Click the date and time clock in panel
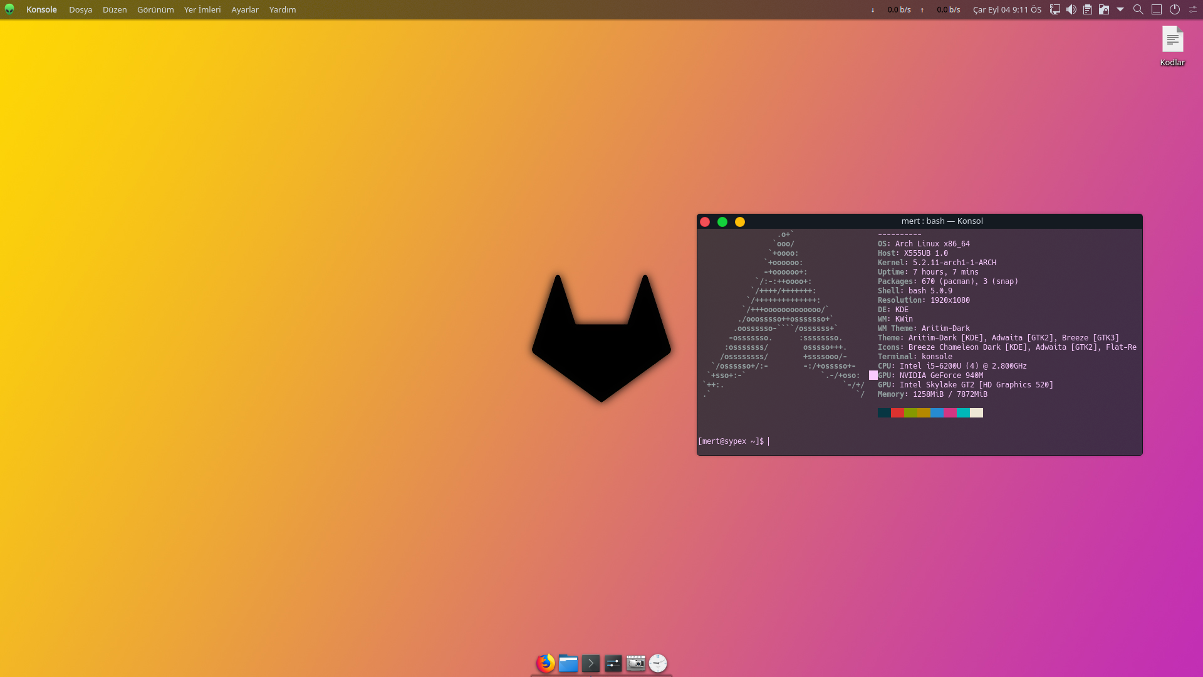The height and width of the screenshot is (677, 1203). coord(1007,9)
